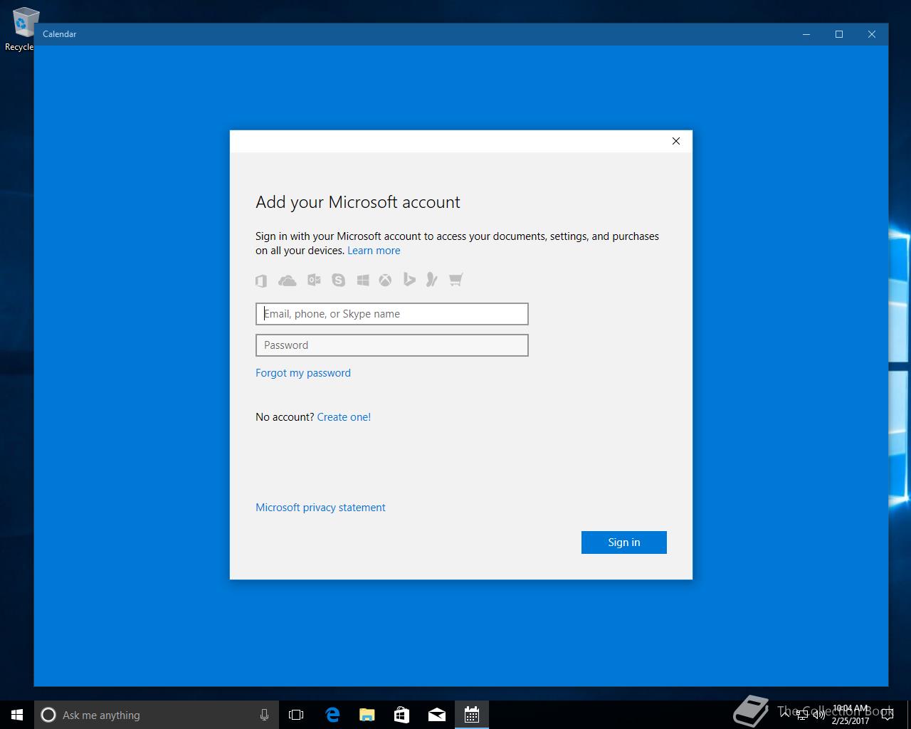The width and height of the screenshot is (911, 729).
Task: Click the OneDrive cloud icon
Action: coord(288,280)
